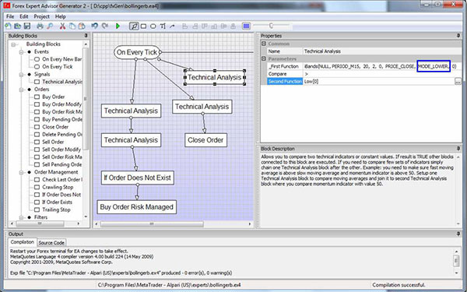Click the zoom slider thumb in toolbar
The image size is (467, 292).
tap(271, 26)
